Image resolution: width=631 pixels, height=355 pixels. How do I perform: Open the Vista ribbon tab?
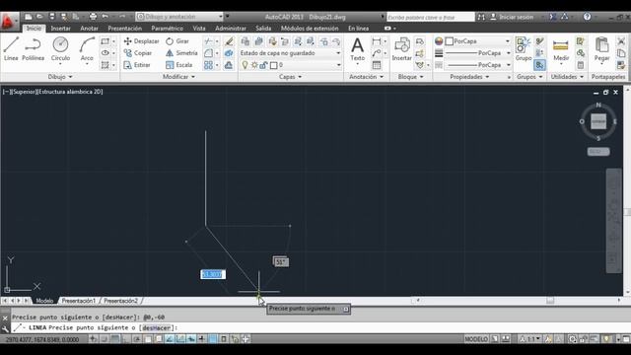199,29
